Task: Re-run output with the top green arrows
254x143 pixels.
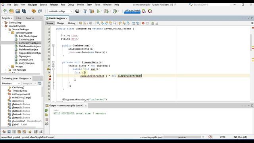Action: tap(47, 110)
